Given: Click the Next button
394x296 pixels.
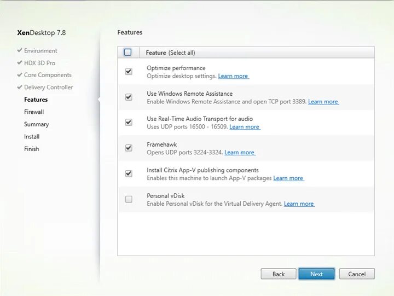Looking at the screenshot, I should click(x=316, y=274).
